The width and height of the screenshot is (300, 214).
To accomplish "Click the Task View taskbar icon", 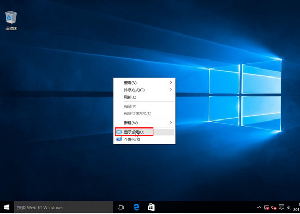I will (121, 207).
